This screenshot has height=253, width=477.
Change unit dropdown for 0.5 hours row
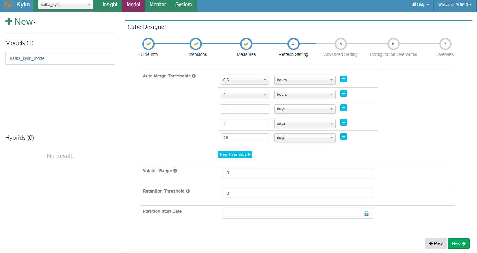(305, 80)
